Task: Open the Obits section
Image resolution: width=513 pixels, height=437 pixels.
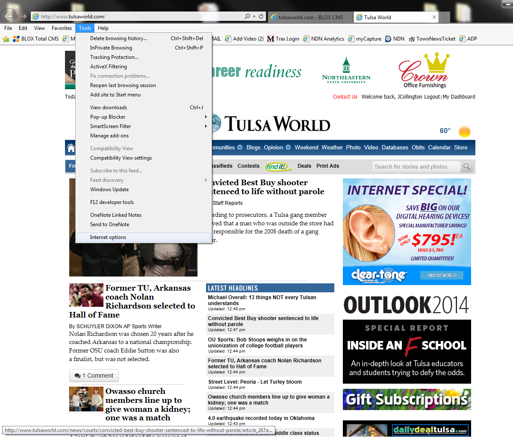Action: (418, 148)
